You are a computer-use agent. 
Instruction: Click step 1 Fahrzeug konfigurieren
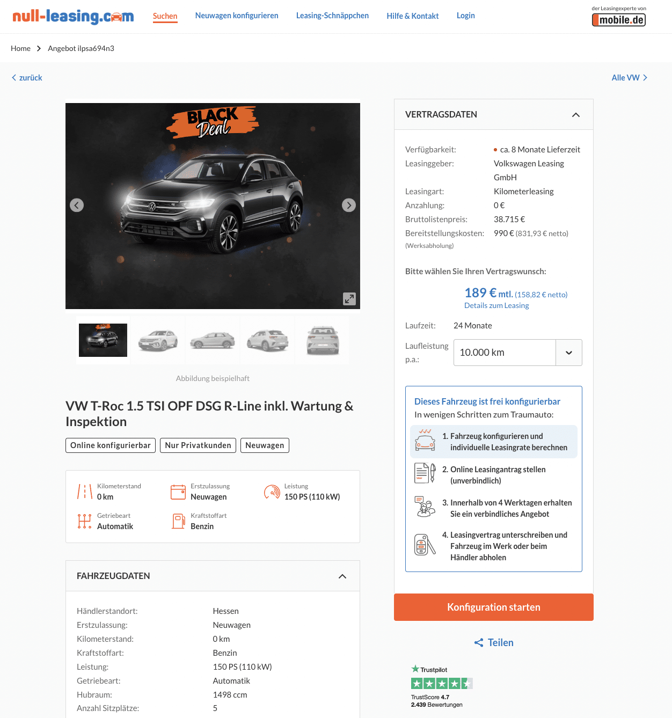tap(494, 442)
